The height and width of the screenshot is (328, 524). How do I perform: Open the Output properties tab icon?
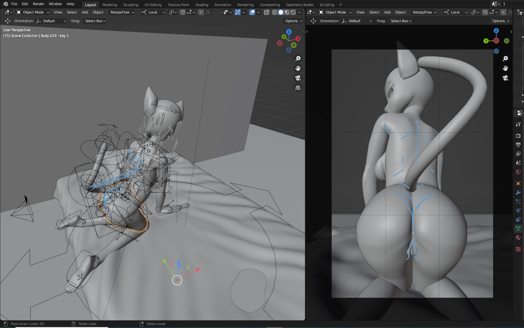518,145
